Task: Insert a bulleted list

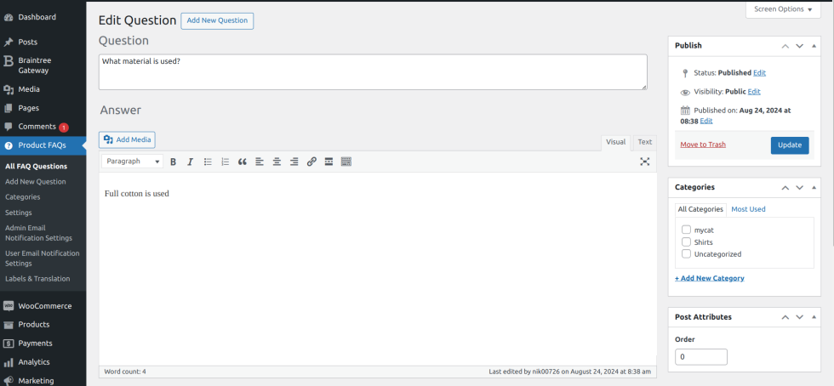Action: tap(208, 162)
